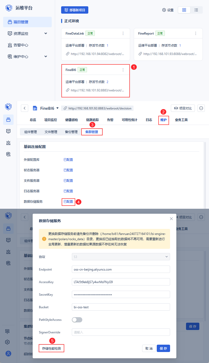209x363 pixels.
Task: Switch to the 项目监控 tab
Action: point(51,120)
